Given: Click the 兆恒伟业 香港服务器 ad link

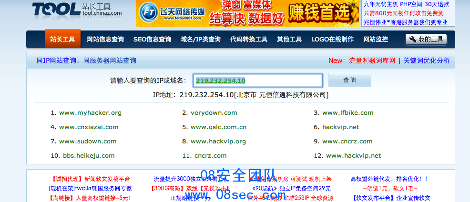Looking at the screenshot, I should pyautogui.click(x=406, y=22).
